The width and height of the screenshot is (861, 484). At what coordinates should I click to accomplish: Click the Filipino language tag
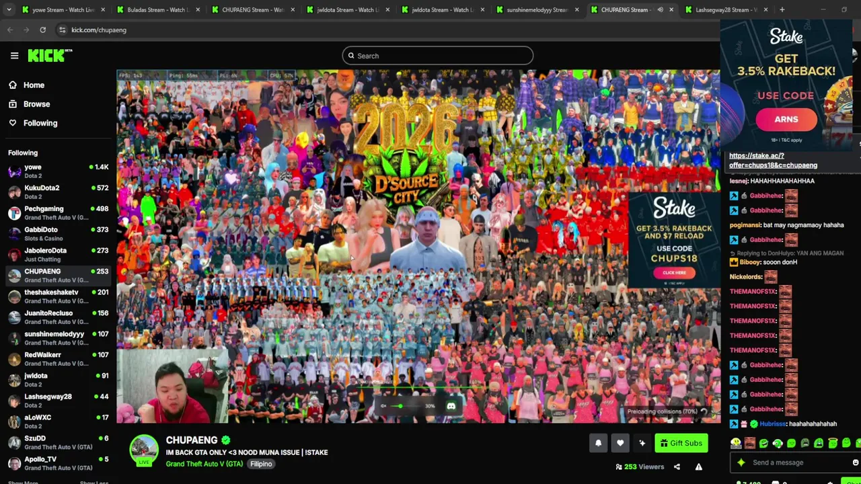click(261, 464)
